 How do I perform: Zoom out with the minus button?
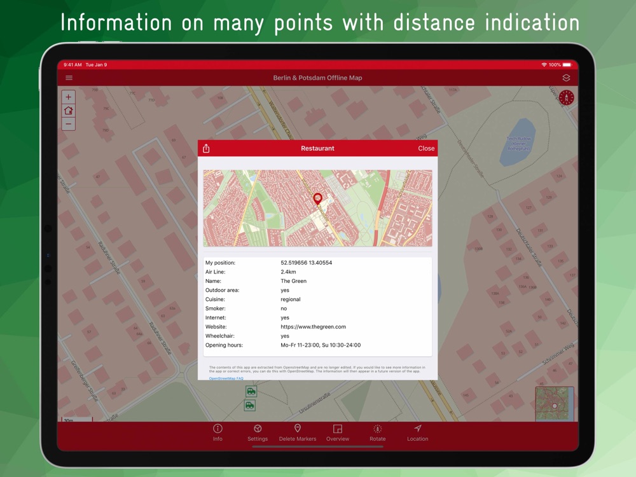pyautogui.click(x=69, y=124)
